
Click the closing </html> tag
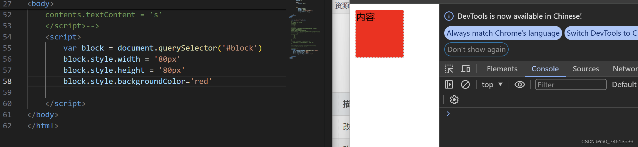[x=43, y=126]
